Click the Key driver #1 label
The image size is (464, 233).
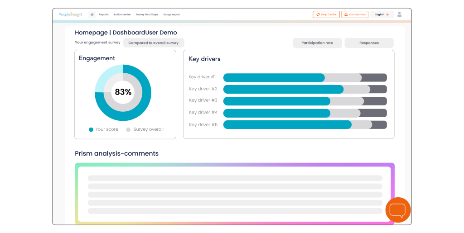point(202,77)
